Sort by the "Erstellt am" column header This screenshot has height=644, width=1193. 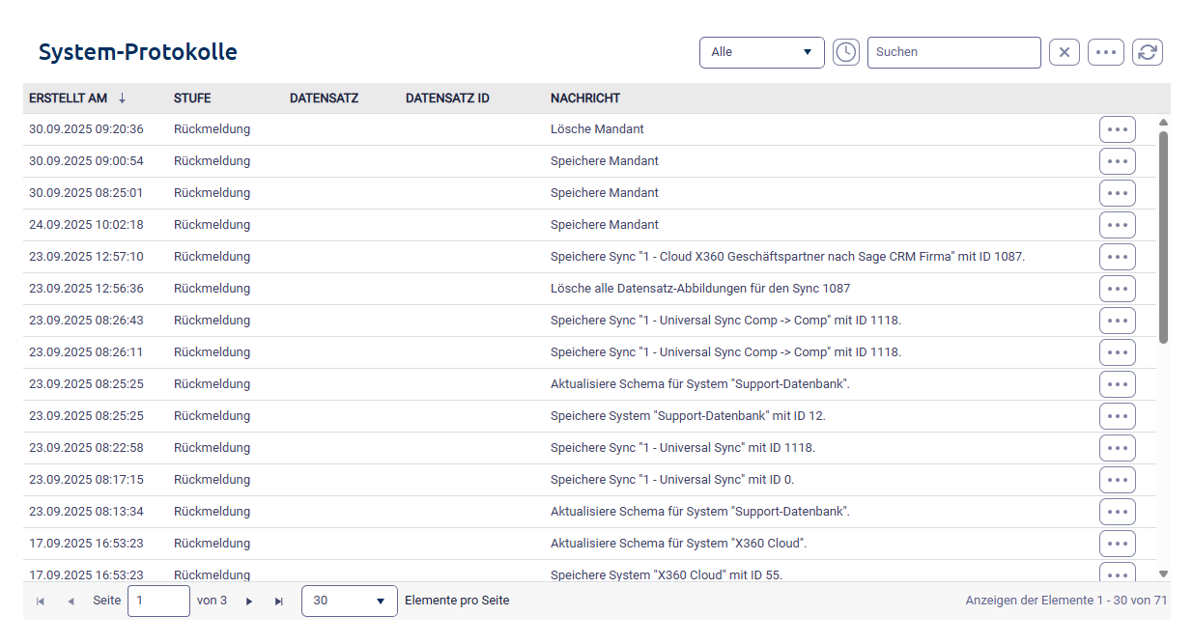(69, 98)
